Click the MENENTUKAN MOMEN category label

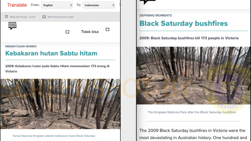[21, 46]
